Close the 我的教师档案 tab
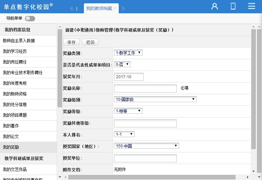The width and height of the screenshot is (262, 180). click(115, 8)
